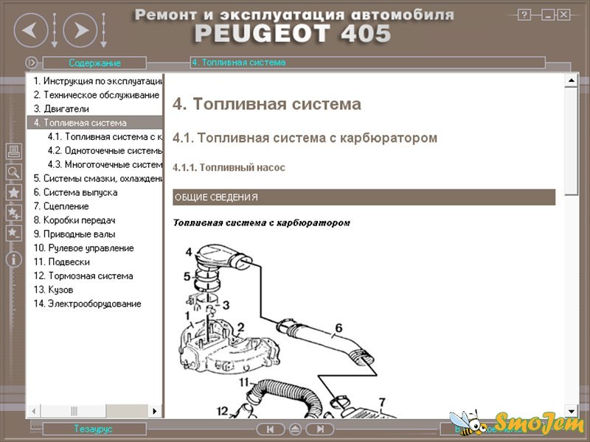
Task: Open the Содержание tab
Action: coord(94,63)
